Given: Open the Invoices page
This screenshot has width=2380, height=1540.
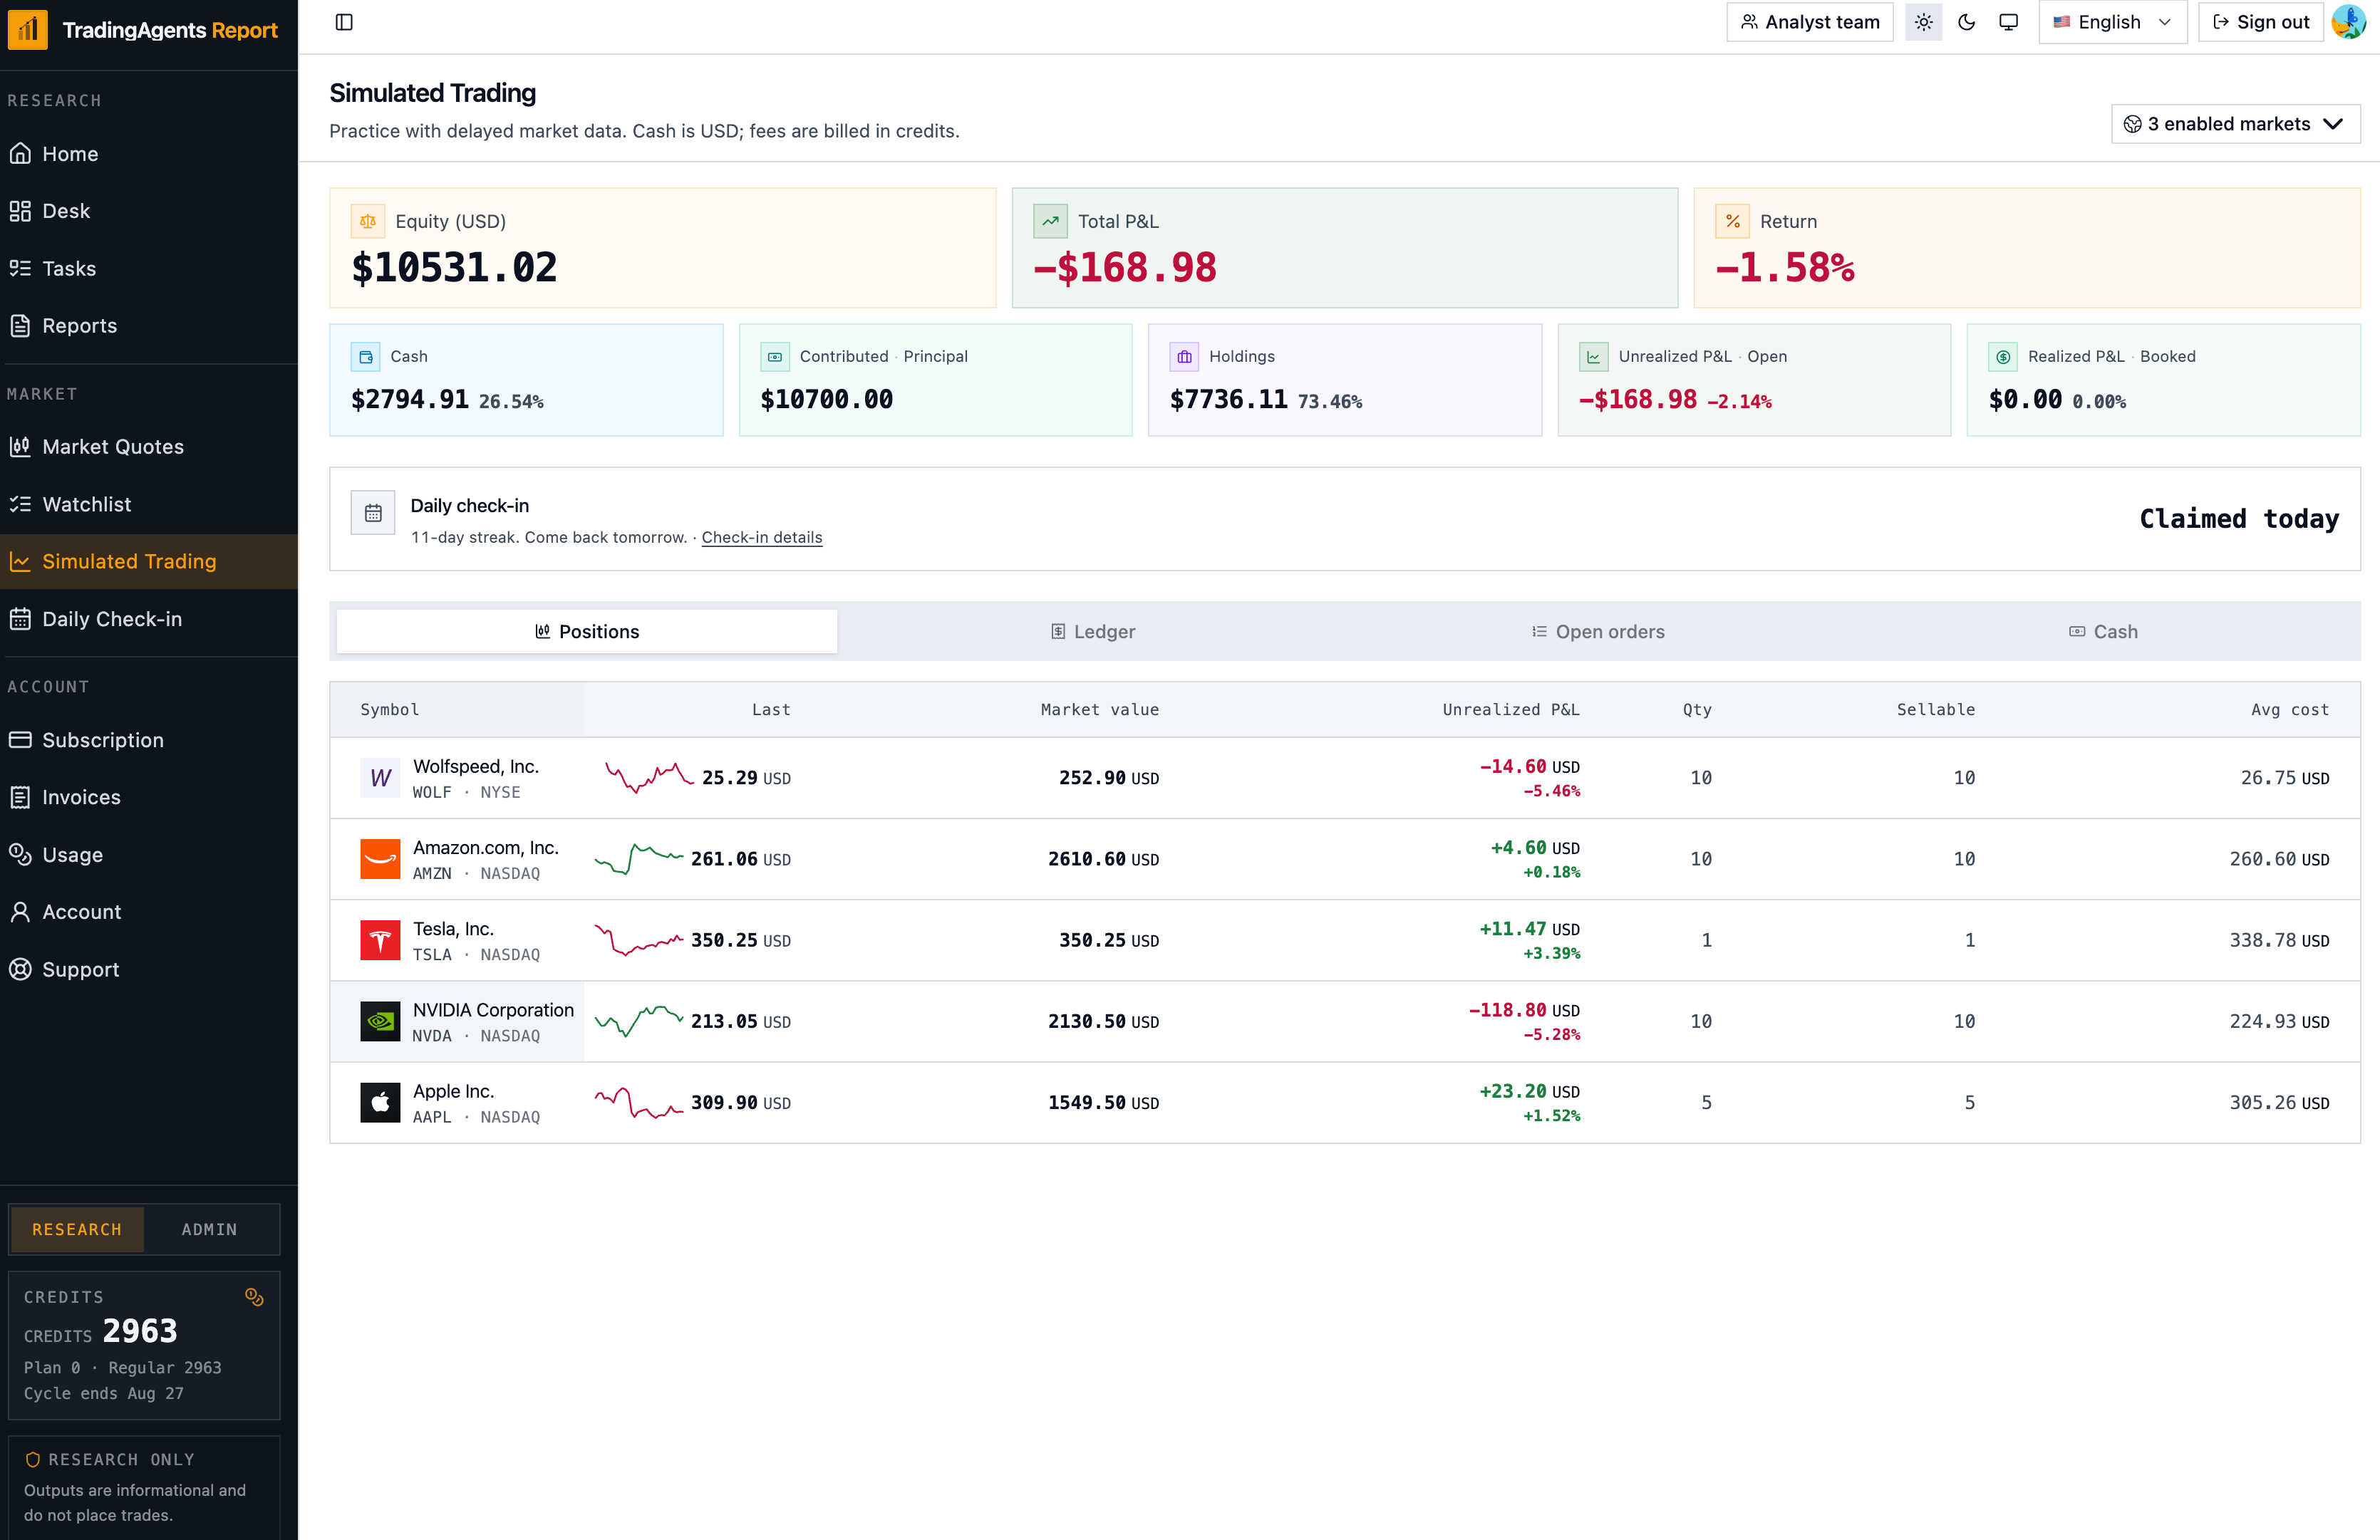Looking at the screenshot, I should tap(148, 798).
